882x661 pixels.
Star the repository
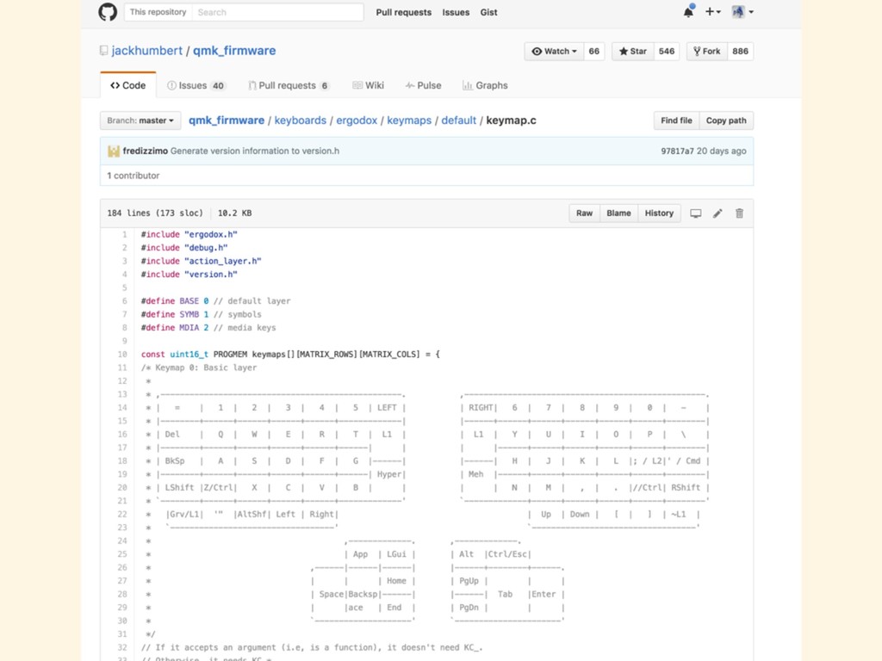pos(633,51)
